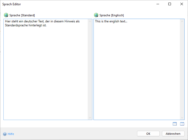Click scroll-down arrow of English text pane
Image resolution: width=188 pixels, height=140 pixels.
(182, 118)
